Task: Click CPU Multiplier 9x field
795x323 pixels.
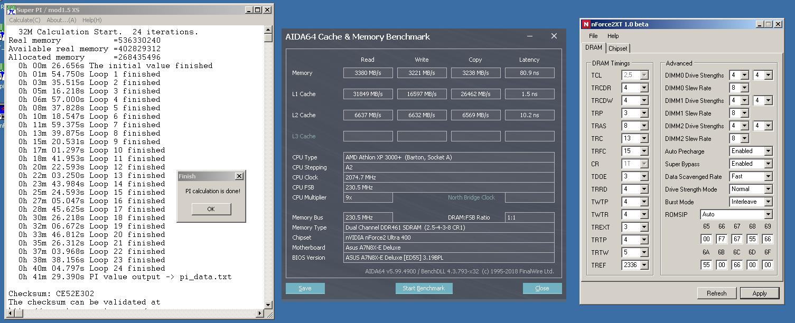Action: tap(368, 197)
